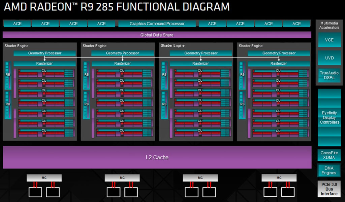Click the UVD block

[329, 58]
